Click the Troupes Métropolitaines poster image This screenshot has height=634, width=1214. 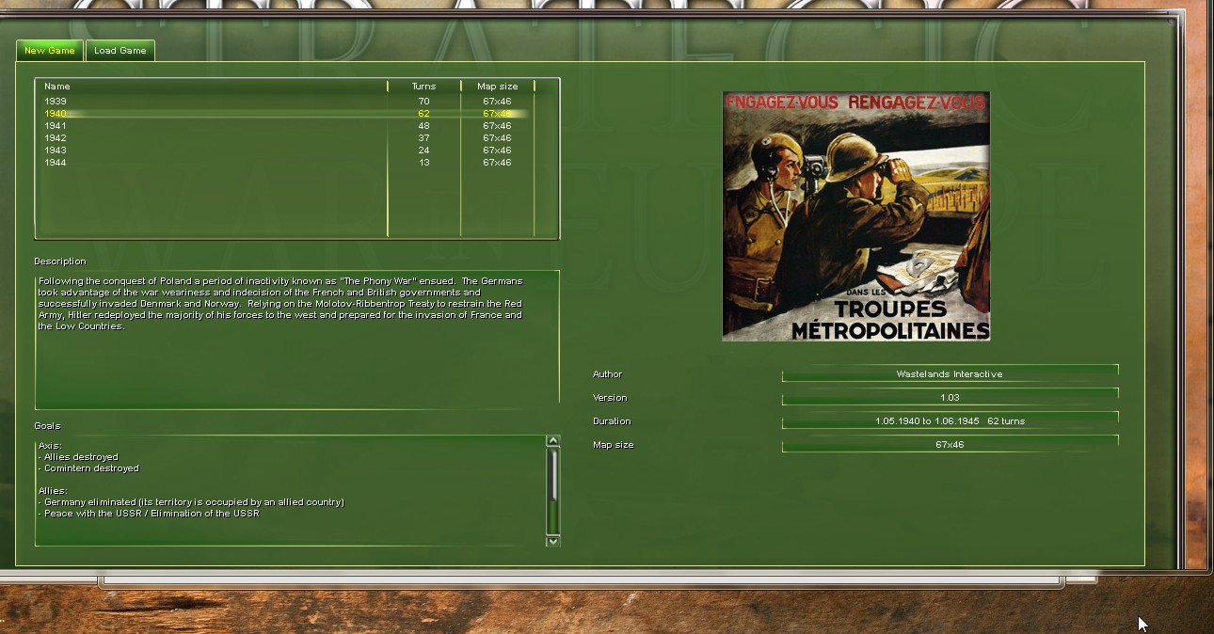(856, 216)
